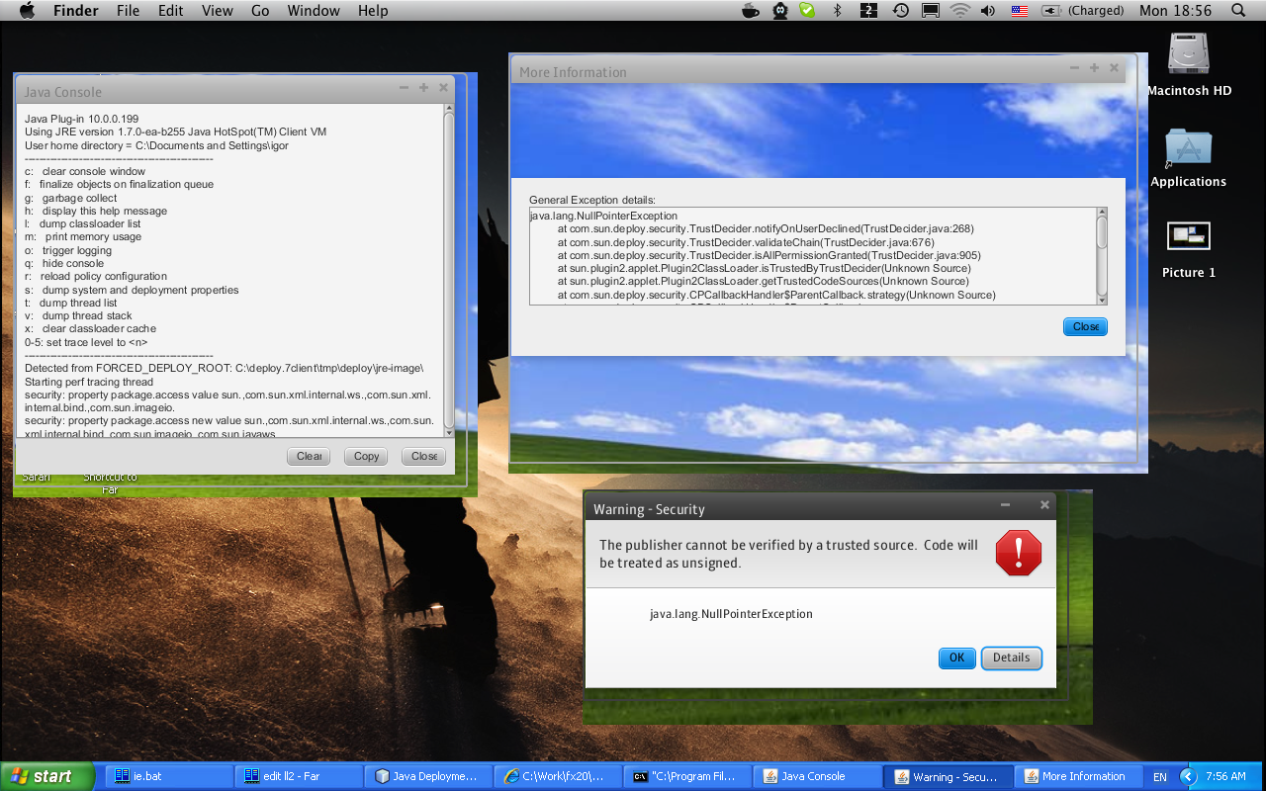Open the Time Machine menu bar icon
Viewport: 1266px width, 791px height.
pyautogui.click(x=900, y=11)
